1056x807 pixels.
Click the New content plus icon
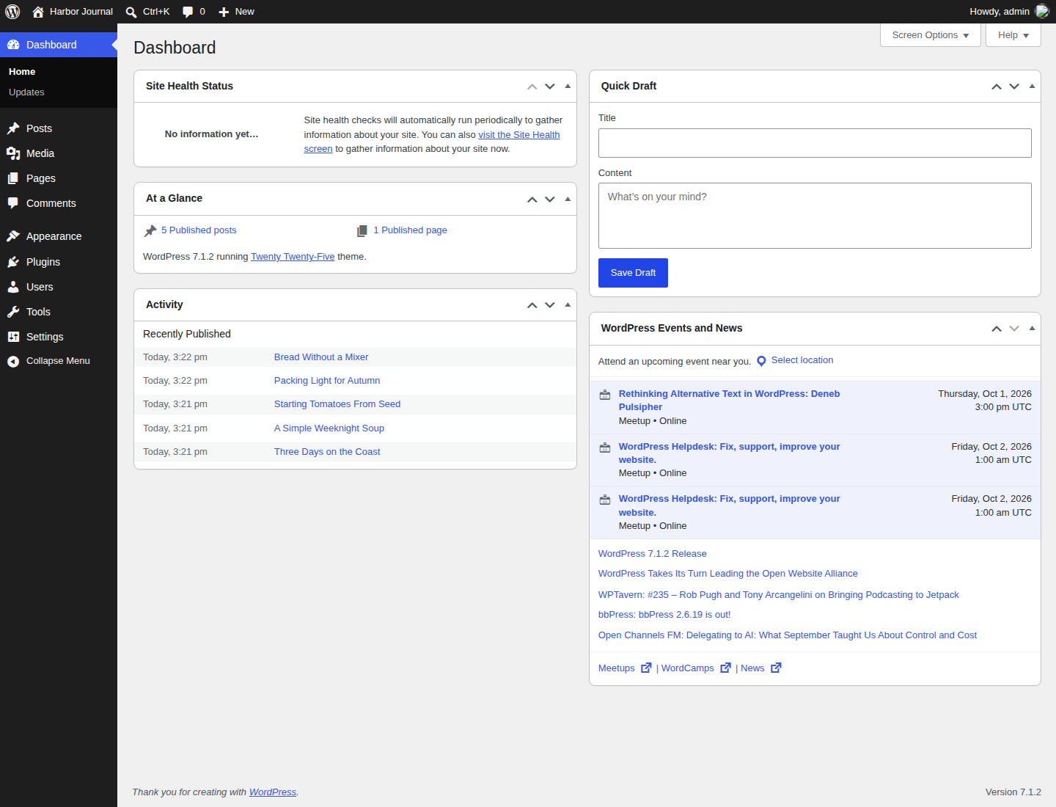click(224, 12)
